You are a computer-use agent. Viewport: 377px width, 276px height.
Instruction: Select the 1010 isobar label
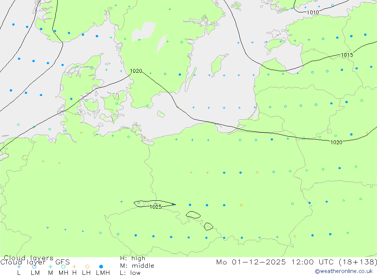[x=313, y=12]
